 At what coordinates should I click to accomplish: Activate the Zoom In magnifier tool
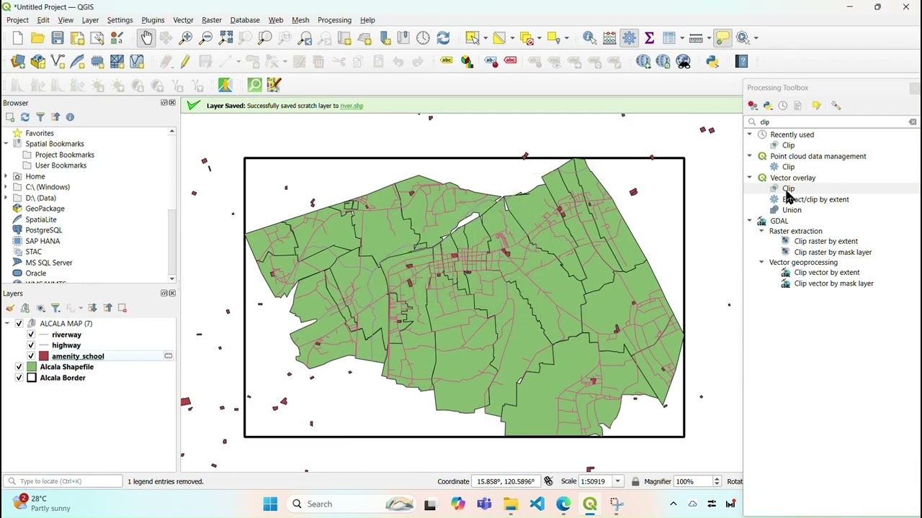pyautogui.click(x=186, y=38)
